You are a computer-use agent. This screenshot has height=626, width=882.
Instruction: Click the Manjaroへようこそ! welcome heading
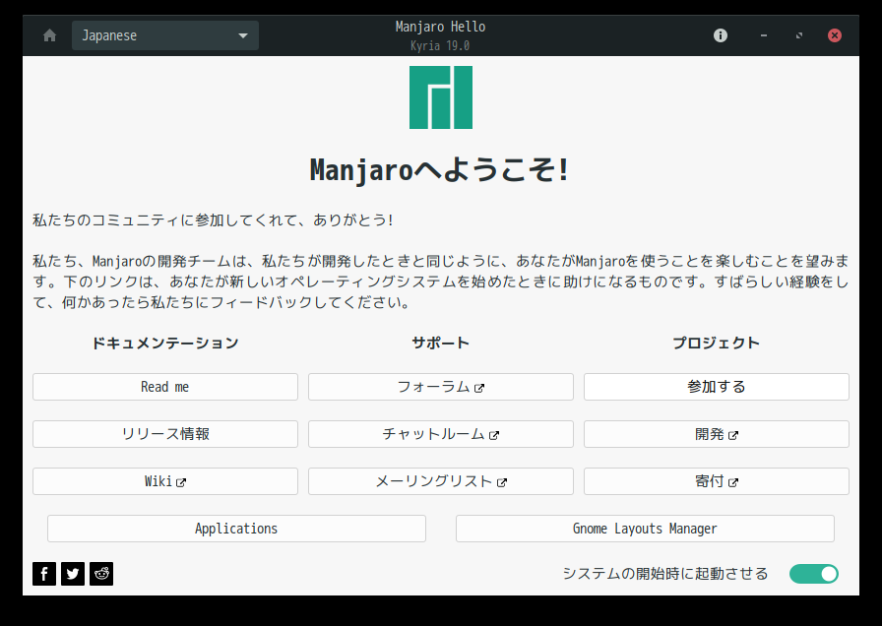pyautogui.click(x=440, y=170)
